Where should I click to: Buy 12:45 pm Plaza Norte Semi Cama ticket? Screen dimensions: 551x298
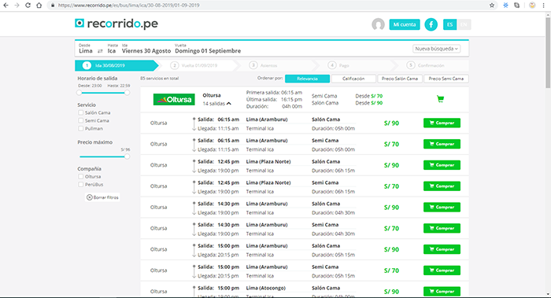tap(442, 186)
